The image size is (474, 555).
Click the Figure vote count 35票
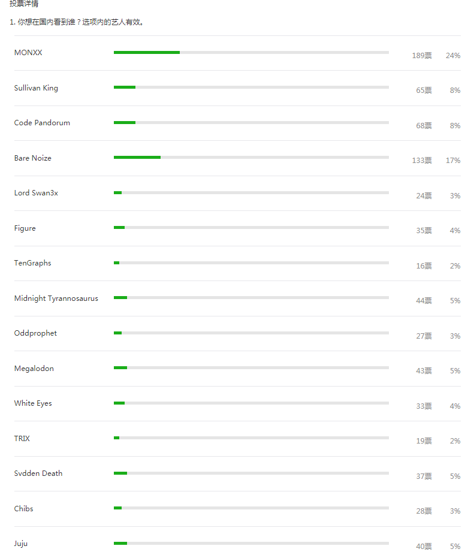424,231
